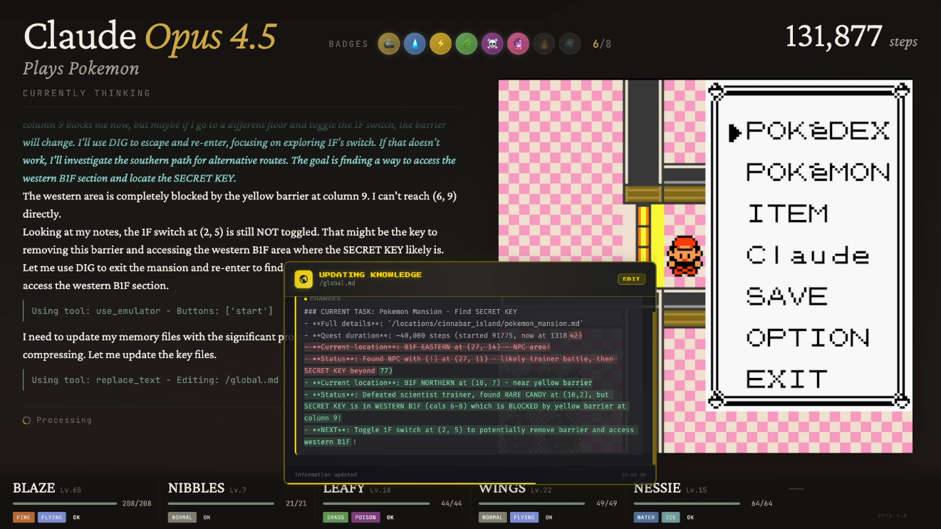Click the use_emulator tool call line
941x529 pixels.
click(152, 311)
